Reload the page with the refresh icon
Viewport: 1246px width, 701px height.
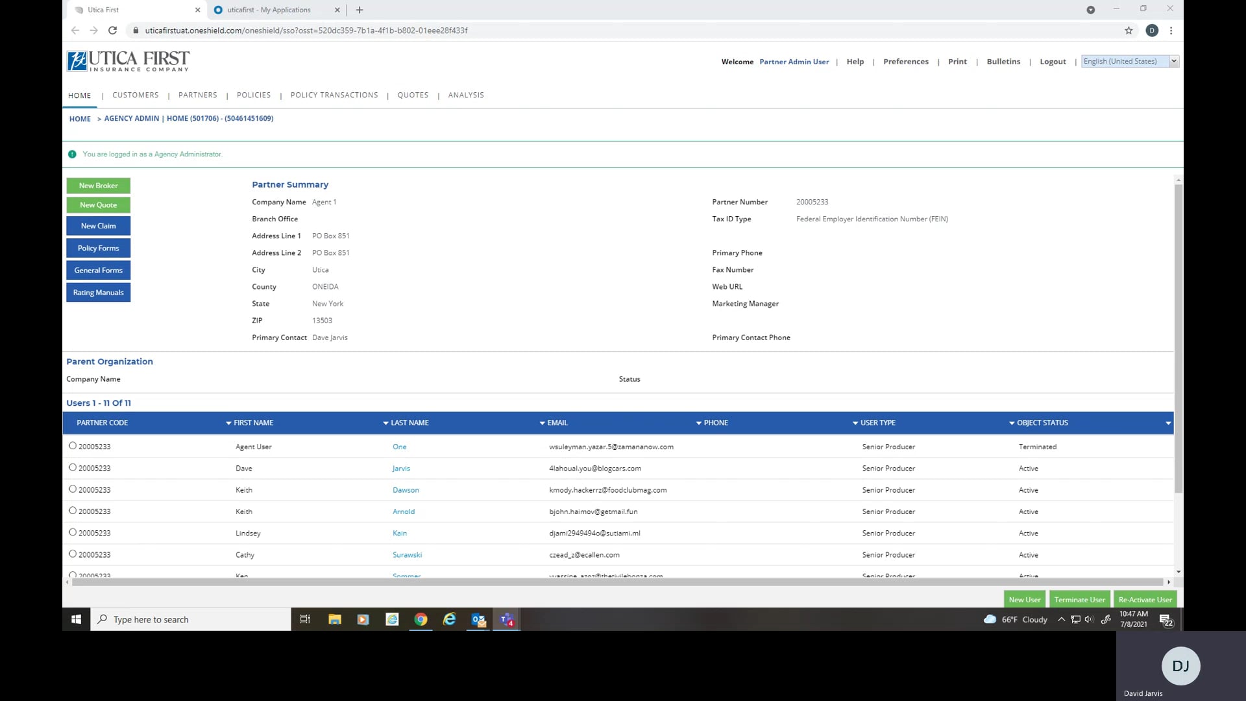[x=112, y=31]
